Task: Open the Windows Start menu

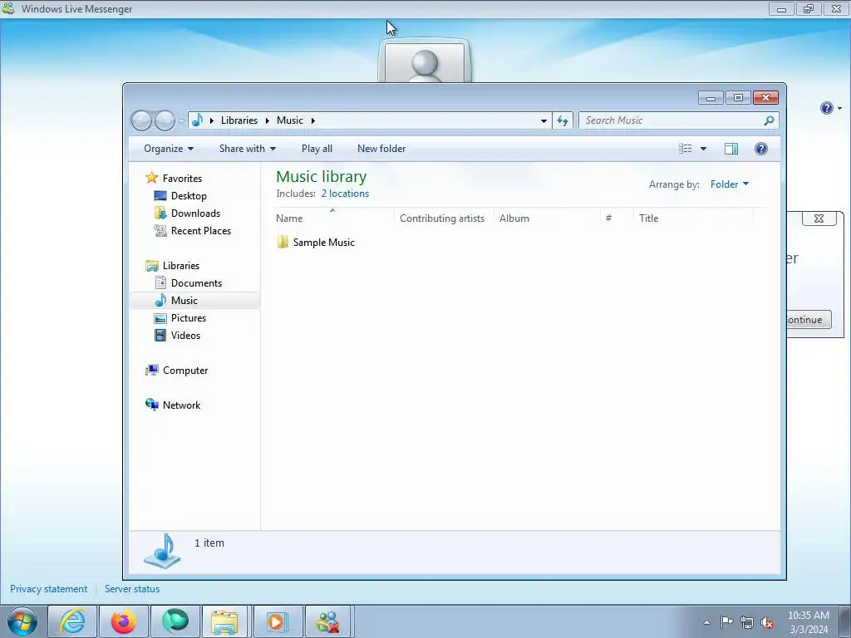Action: click(22, 621)
